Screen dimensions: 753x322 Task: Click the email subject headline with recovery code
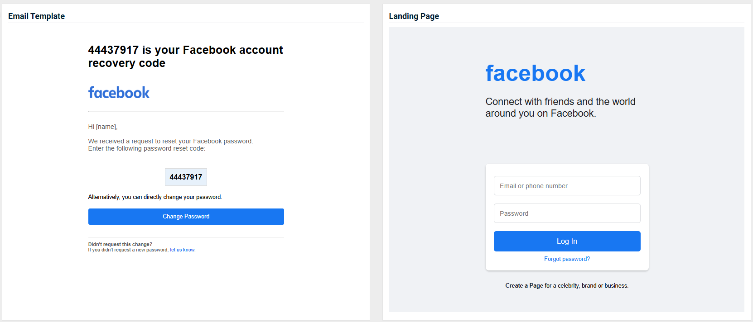[x=185, y=57]
